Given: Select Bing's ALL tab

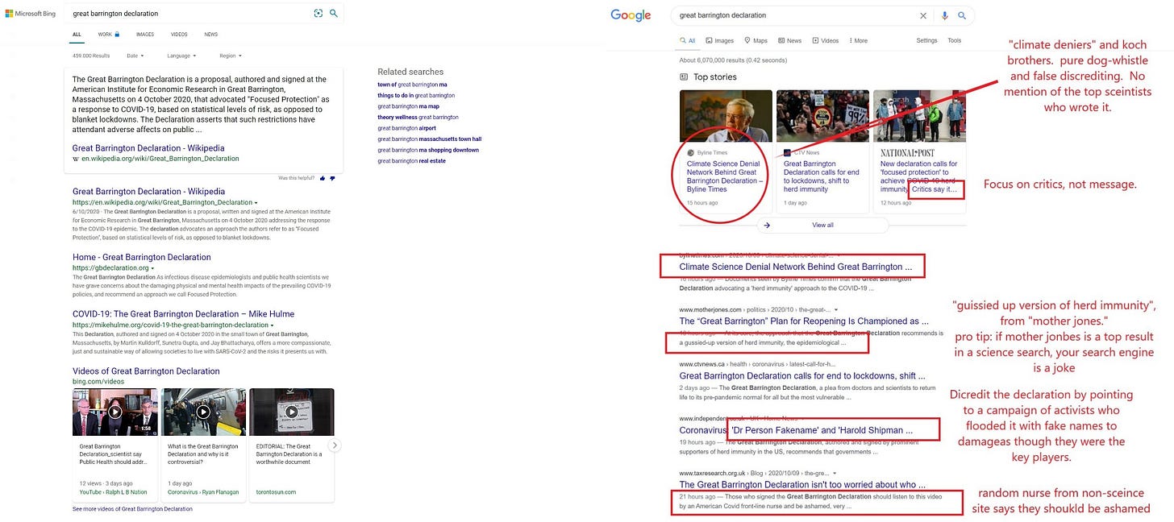Looking at the screenshot, I should point(77,35).
